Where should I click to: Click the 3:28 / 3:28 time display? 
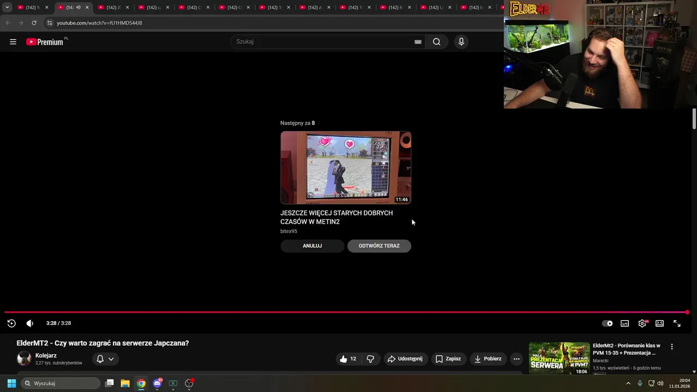tap(59, 323)
